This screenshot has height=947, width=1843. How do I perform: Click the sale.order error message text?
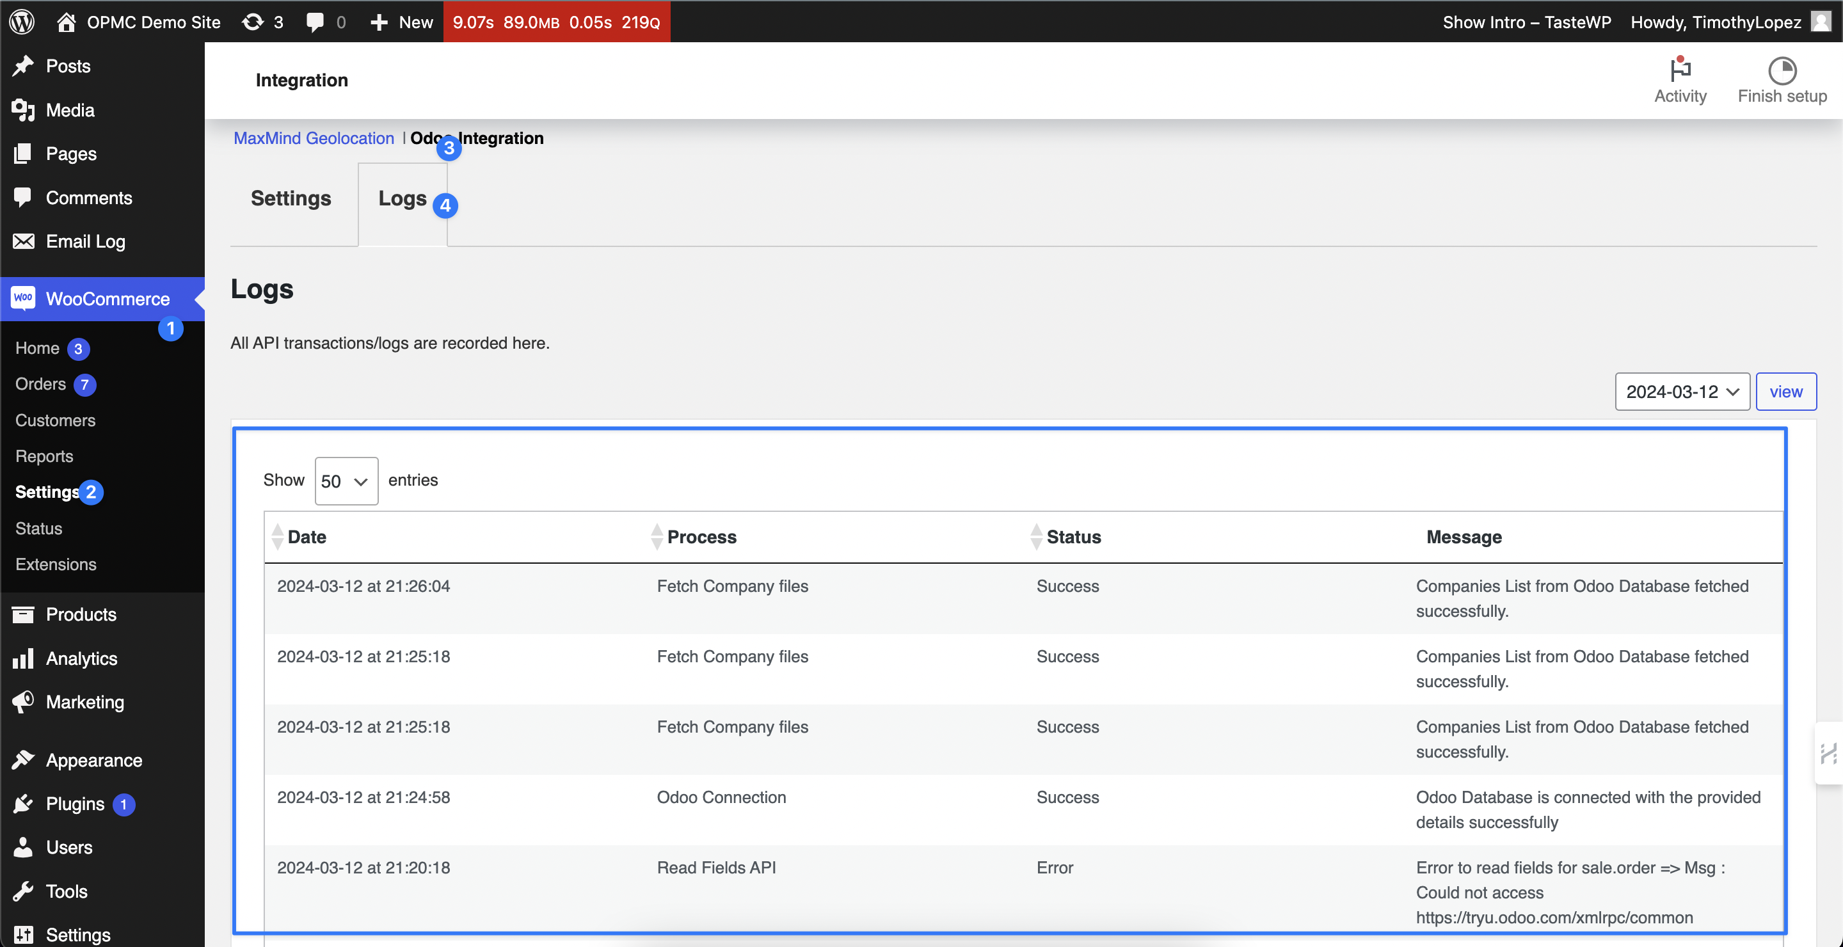1570,892
